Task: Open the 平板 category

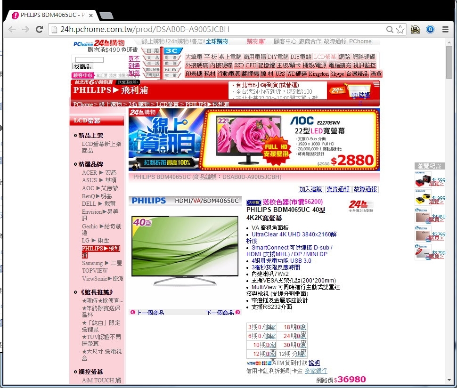Action: (x=211, y=57)
